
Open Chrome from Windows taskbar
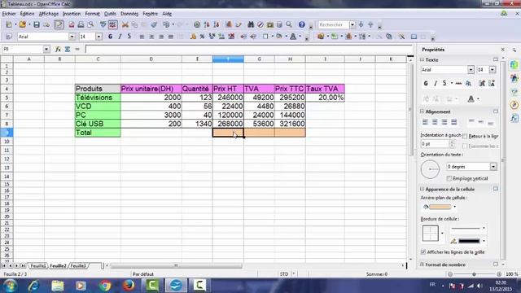pyautogui.click(x=105, y=286)
